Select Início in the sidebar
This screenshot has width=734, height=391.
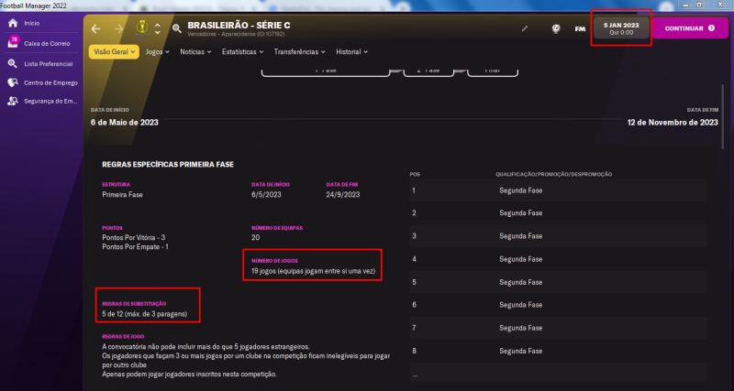pos(32,23)
